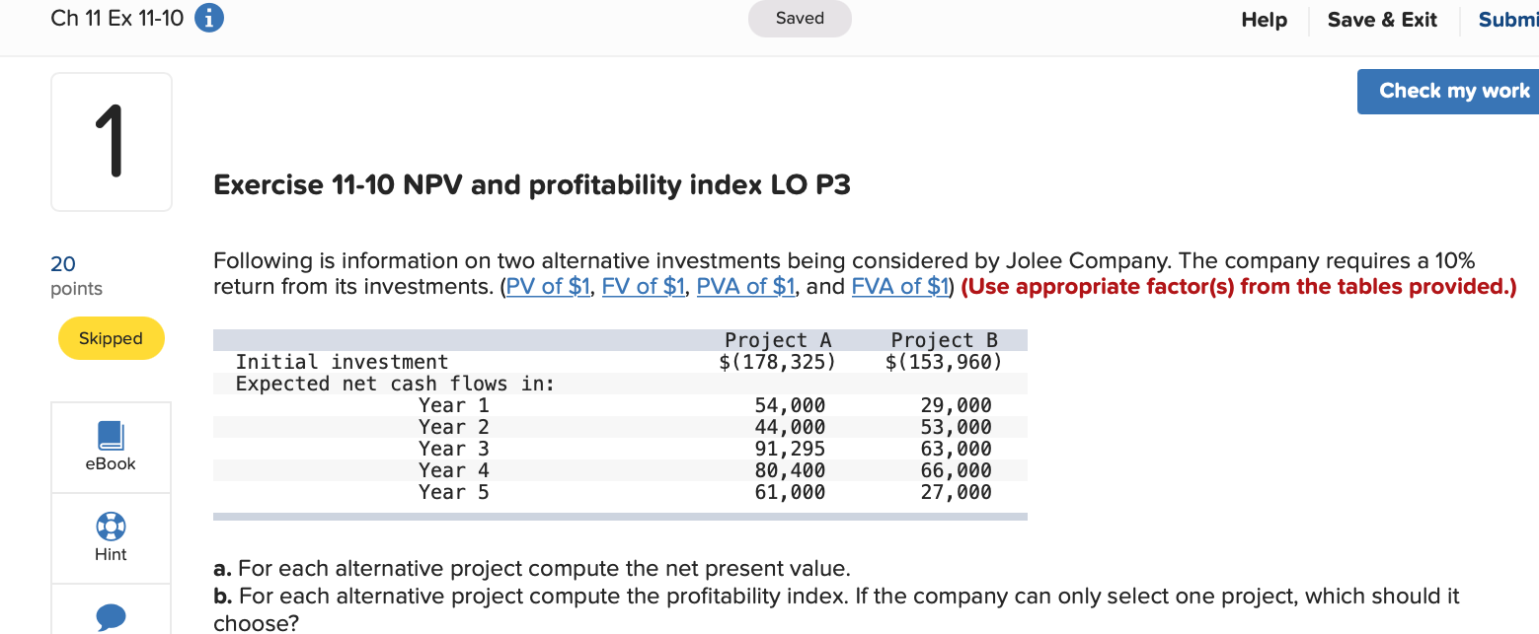
Task: Click part a net present value instruction
Action: click(531, 569)
